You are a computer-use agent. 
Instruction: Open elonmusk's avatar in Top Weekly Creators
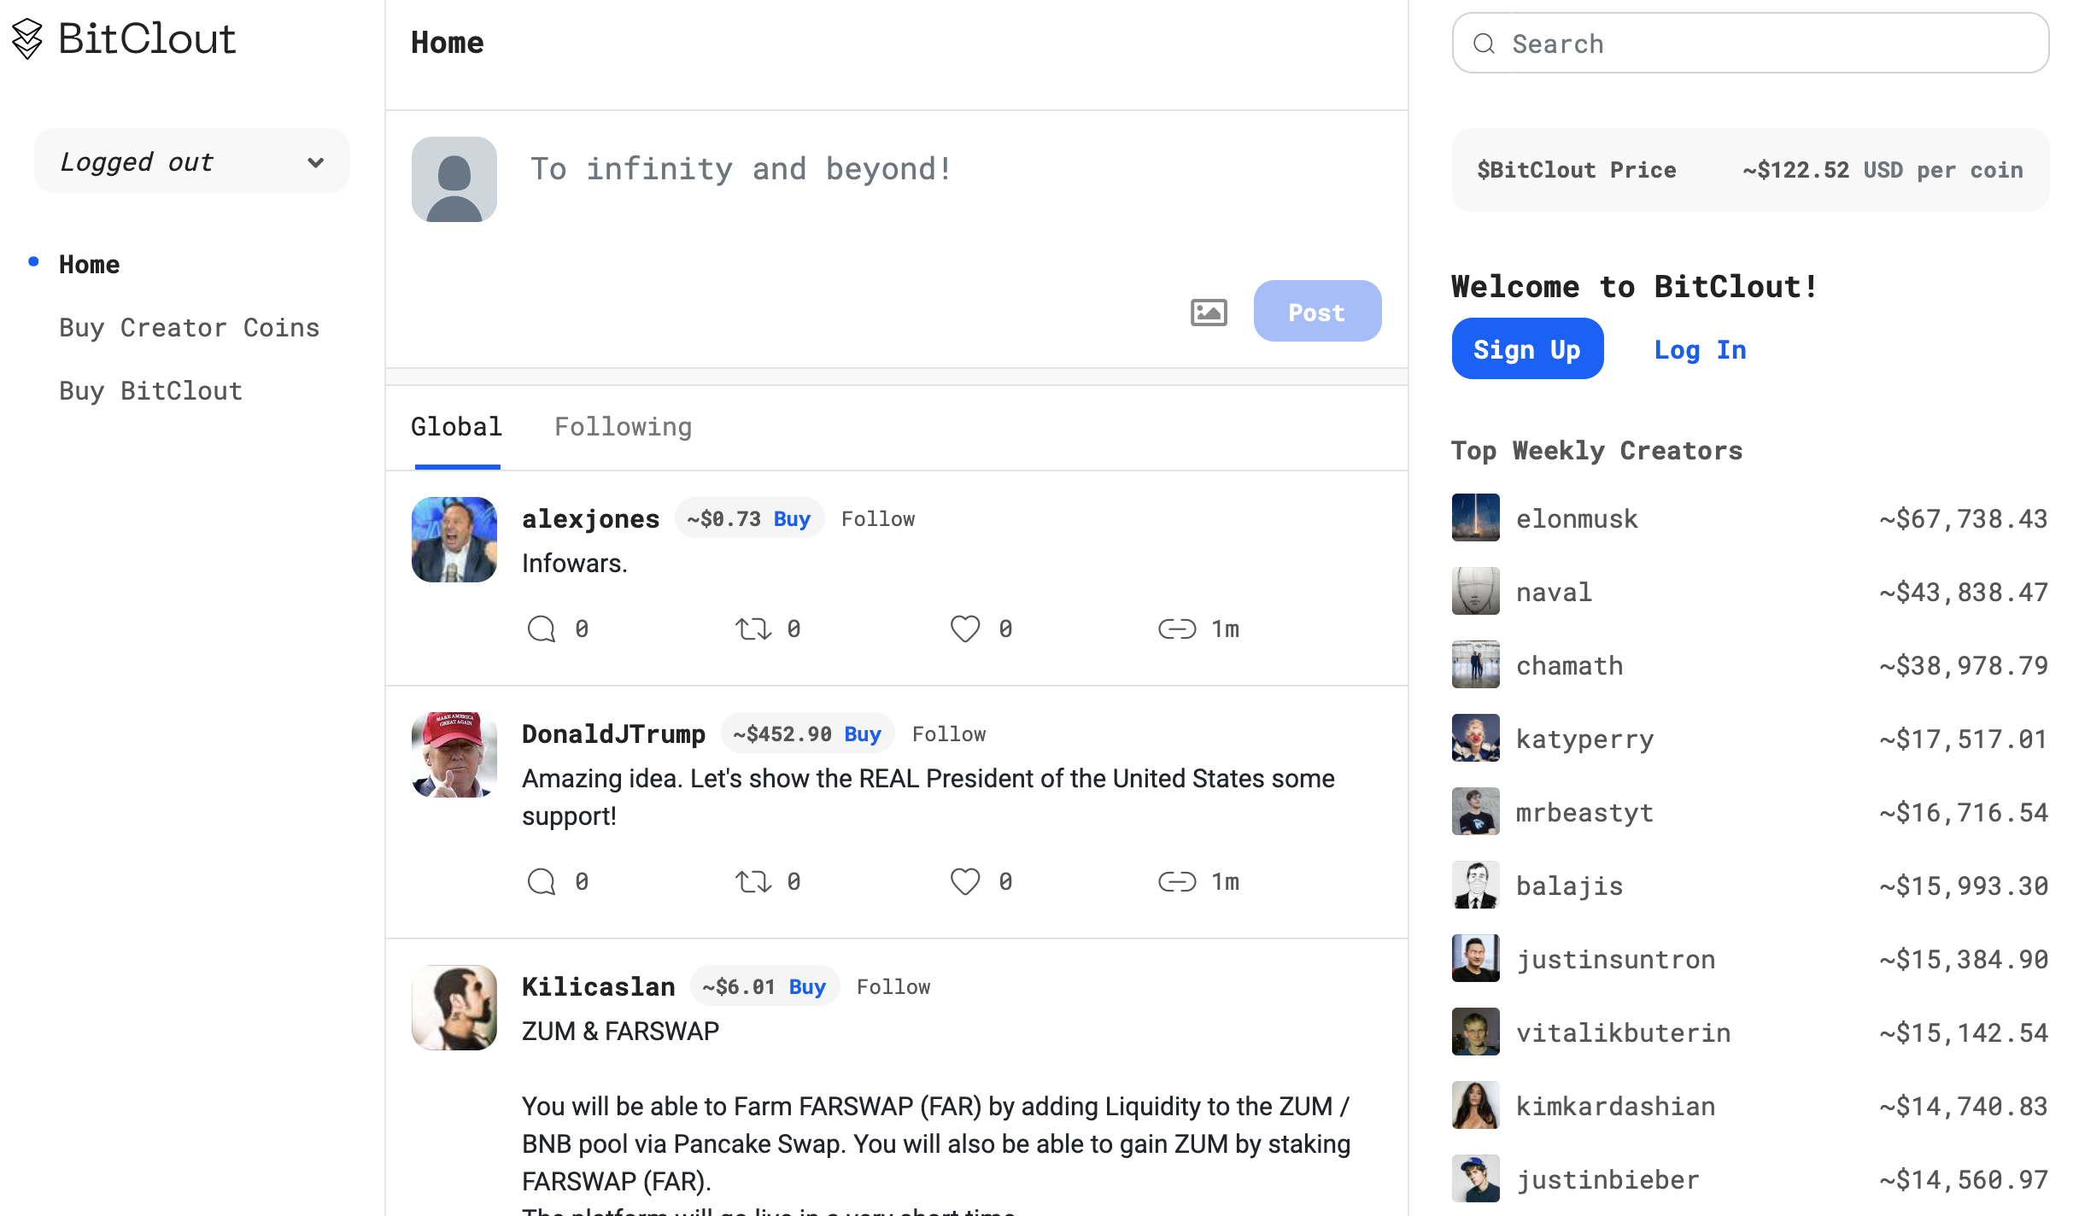[x=1475, y=517]
